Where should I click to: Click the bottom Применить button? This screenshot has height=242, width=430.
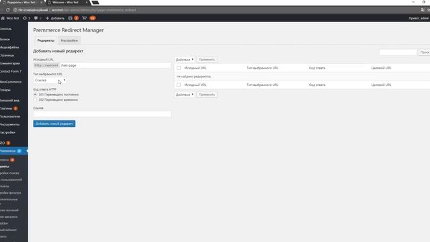tap(207, 95)
